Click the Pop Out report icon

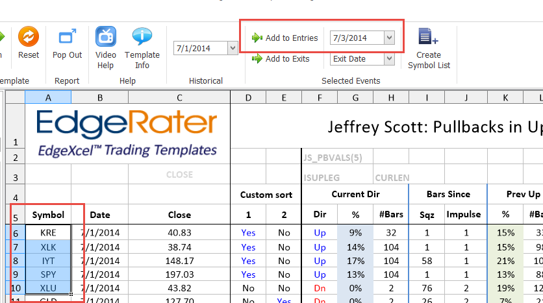pos(67,36)
